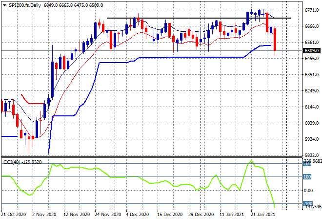Click the green CCI line peak above 200
This screenshot has width=322, height=220.
pyautogui.click(x=251, y=160)
